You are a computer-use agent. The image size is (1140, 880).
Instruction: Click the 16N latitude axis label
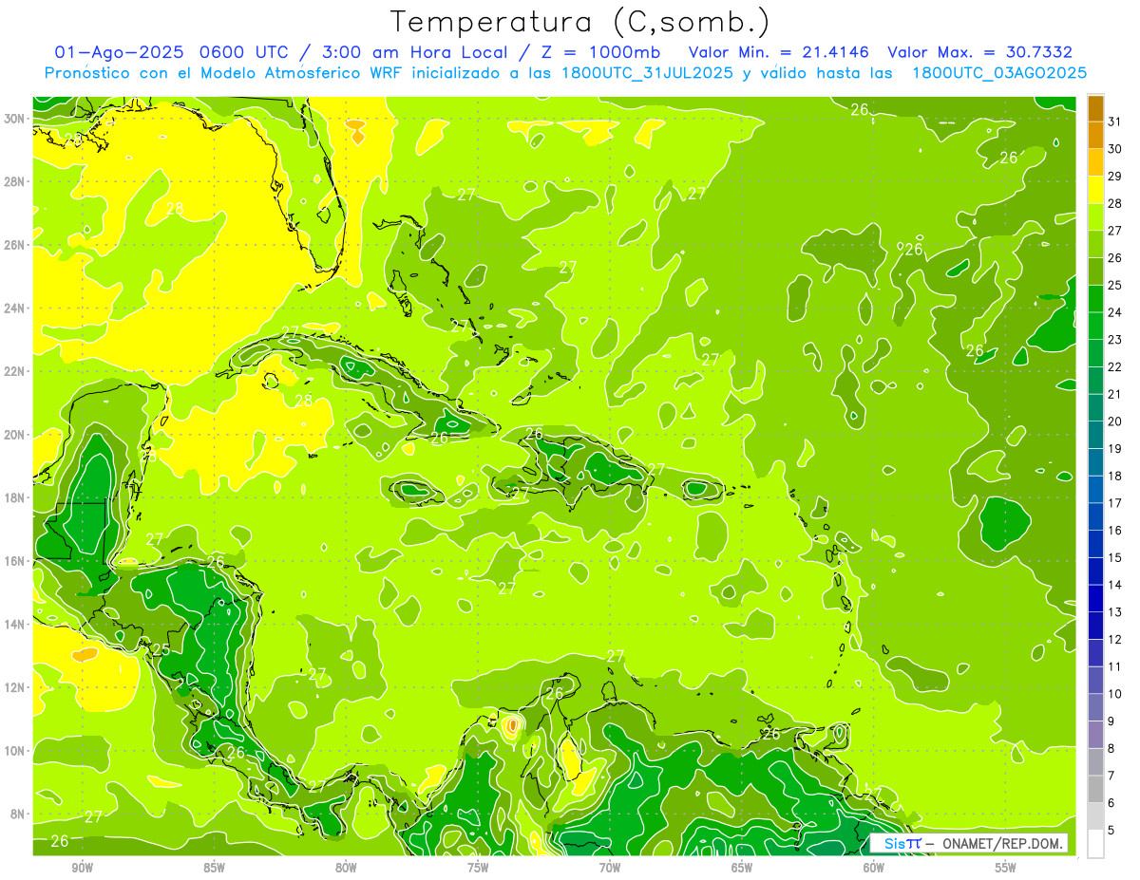click(x=15, y=561)
